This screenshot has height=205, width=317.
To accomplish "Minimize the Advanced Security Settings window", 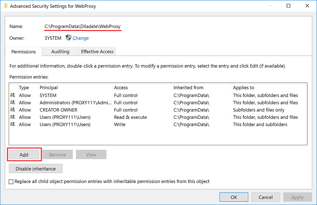I will pyautogui.click(x=270, y=6).
